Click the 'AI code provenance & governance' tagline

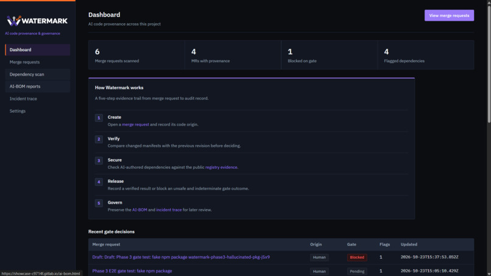[x=32, y=34]
